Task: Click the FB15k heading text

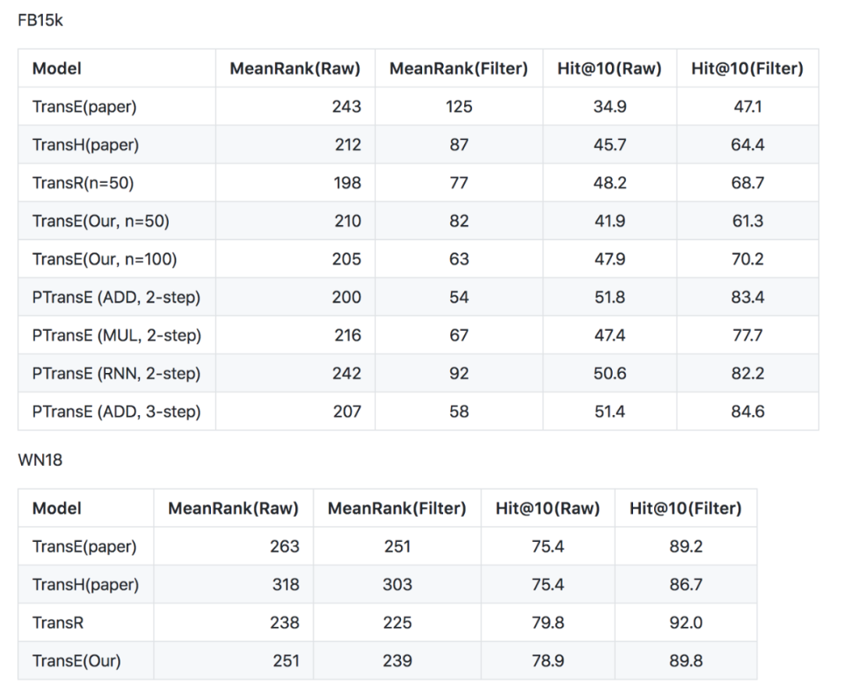Action: click(x=40, y=21)
